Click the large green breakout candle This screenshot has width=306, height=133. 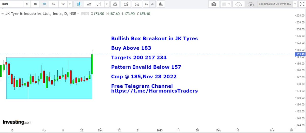point(92,64)
